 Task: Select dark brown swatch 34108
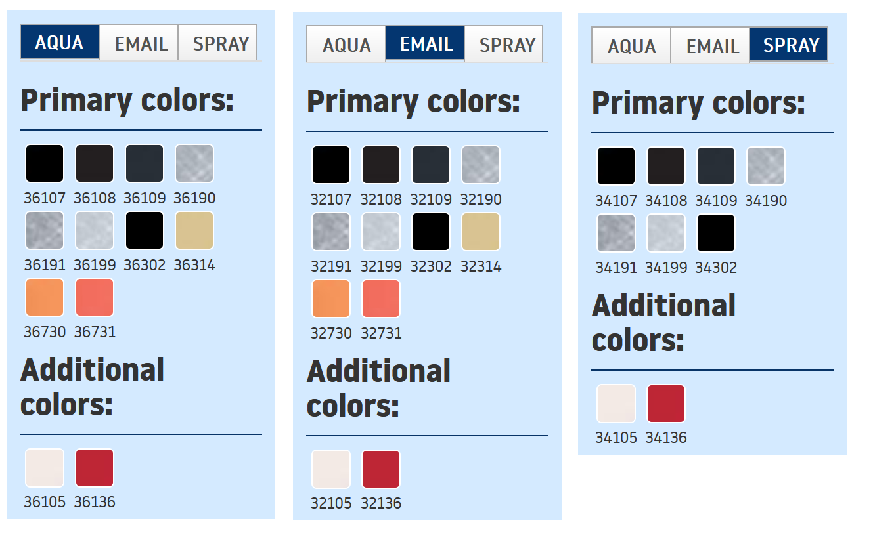(666, 166)
